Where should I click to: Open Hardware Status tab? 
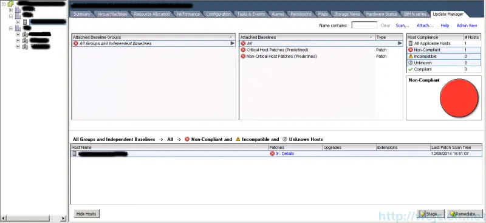pyautogui.click(x=382, y=14)
